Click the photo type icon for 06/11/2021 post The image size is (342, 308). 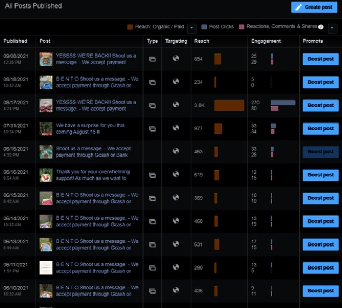152,268
